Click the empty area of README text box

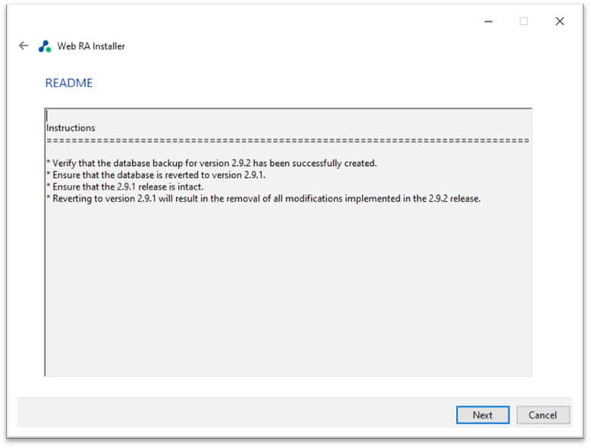point(288,290)
